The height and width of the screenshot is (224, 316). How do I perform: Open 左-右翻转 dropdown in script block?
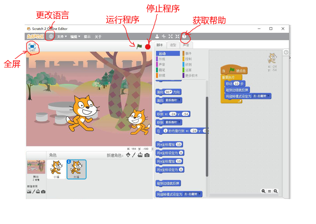(x=268, y=96)
